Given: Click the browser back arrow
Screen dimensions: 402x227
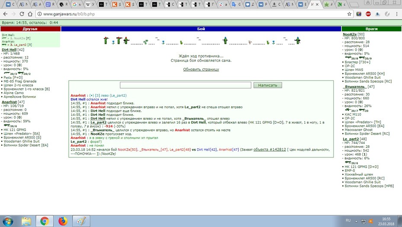Looking at the screenshot, I should pos(5,14).
